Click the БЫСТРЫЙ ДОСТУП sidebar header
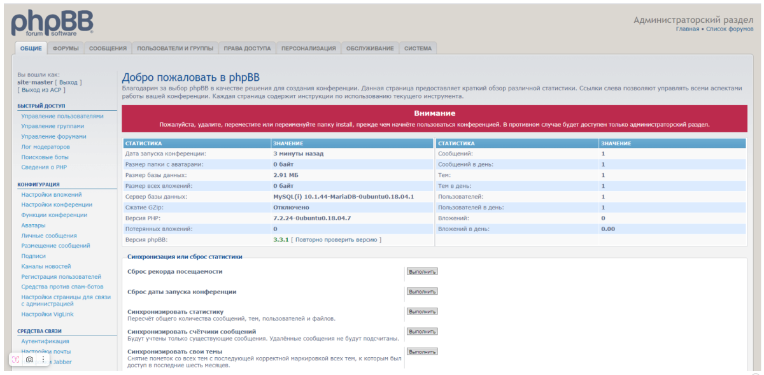Viewport: 764px width, 375px height. [41, 106]
